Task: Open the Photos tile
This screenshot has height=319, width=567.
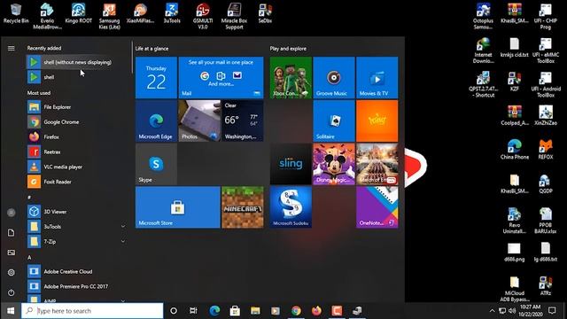Action: [x=199, y=121]
